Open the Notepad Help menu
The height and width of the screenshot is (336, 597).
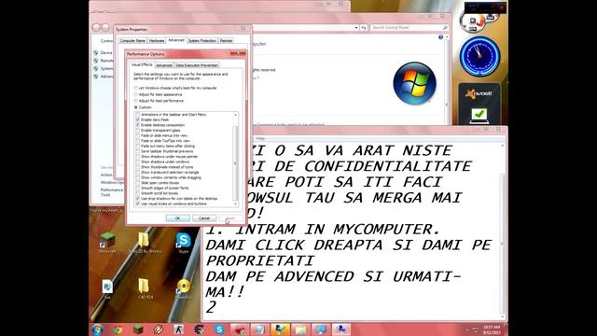point(260,138)
